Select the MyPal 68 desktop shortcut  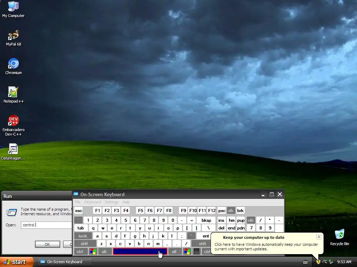click(x=14, y=38)
